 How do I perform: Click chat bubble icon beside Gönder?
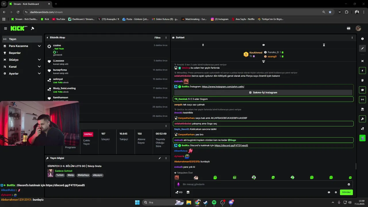click(x=329, y=192)
